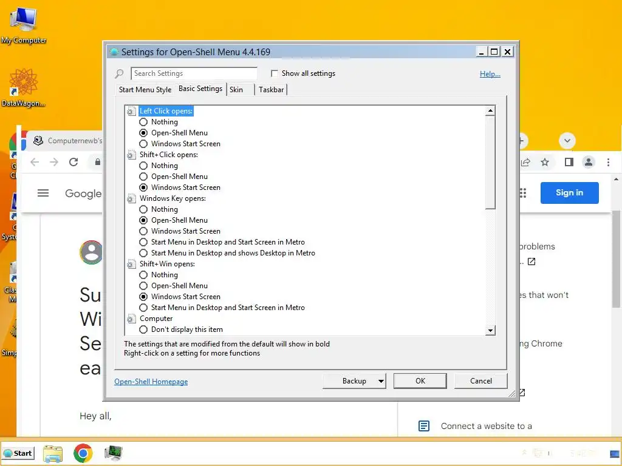This screenshot has height=466, width=622.
Task: Click Chrome's reload page icon
Action: [x=73, y=162]
